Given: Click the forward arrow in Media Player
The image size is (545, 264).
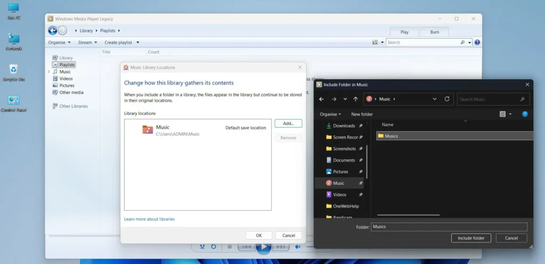Looking at the screenshot, I should [62, 30].
